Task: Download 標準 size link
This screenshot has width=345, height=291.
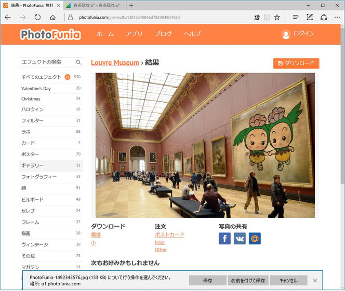Action: [96, 235]
